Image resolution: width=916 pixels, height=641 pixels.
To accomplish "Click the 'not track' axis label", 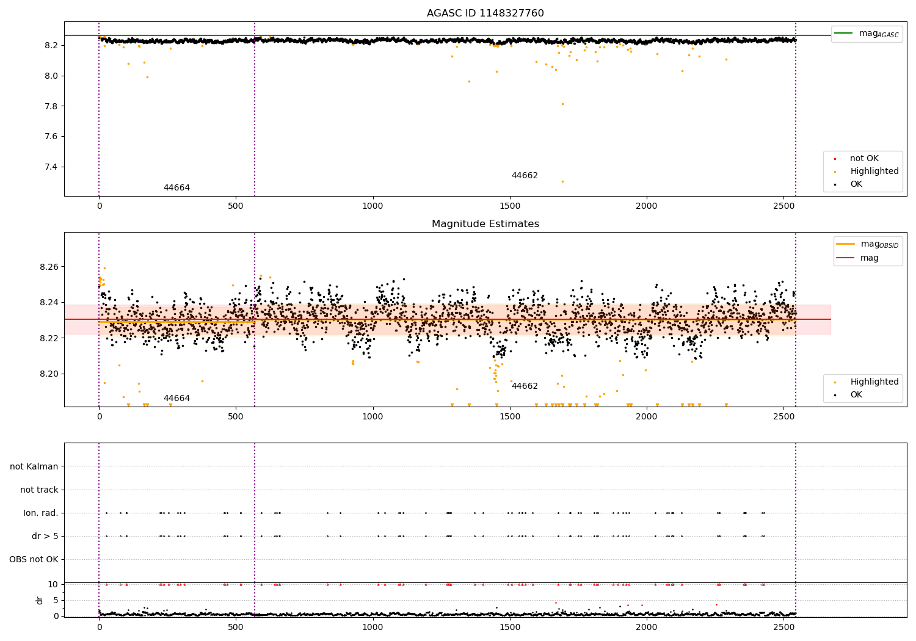I will tap(39, 490).
